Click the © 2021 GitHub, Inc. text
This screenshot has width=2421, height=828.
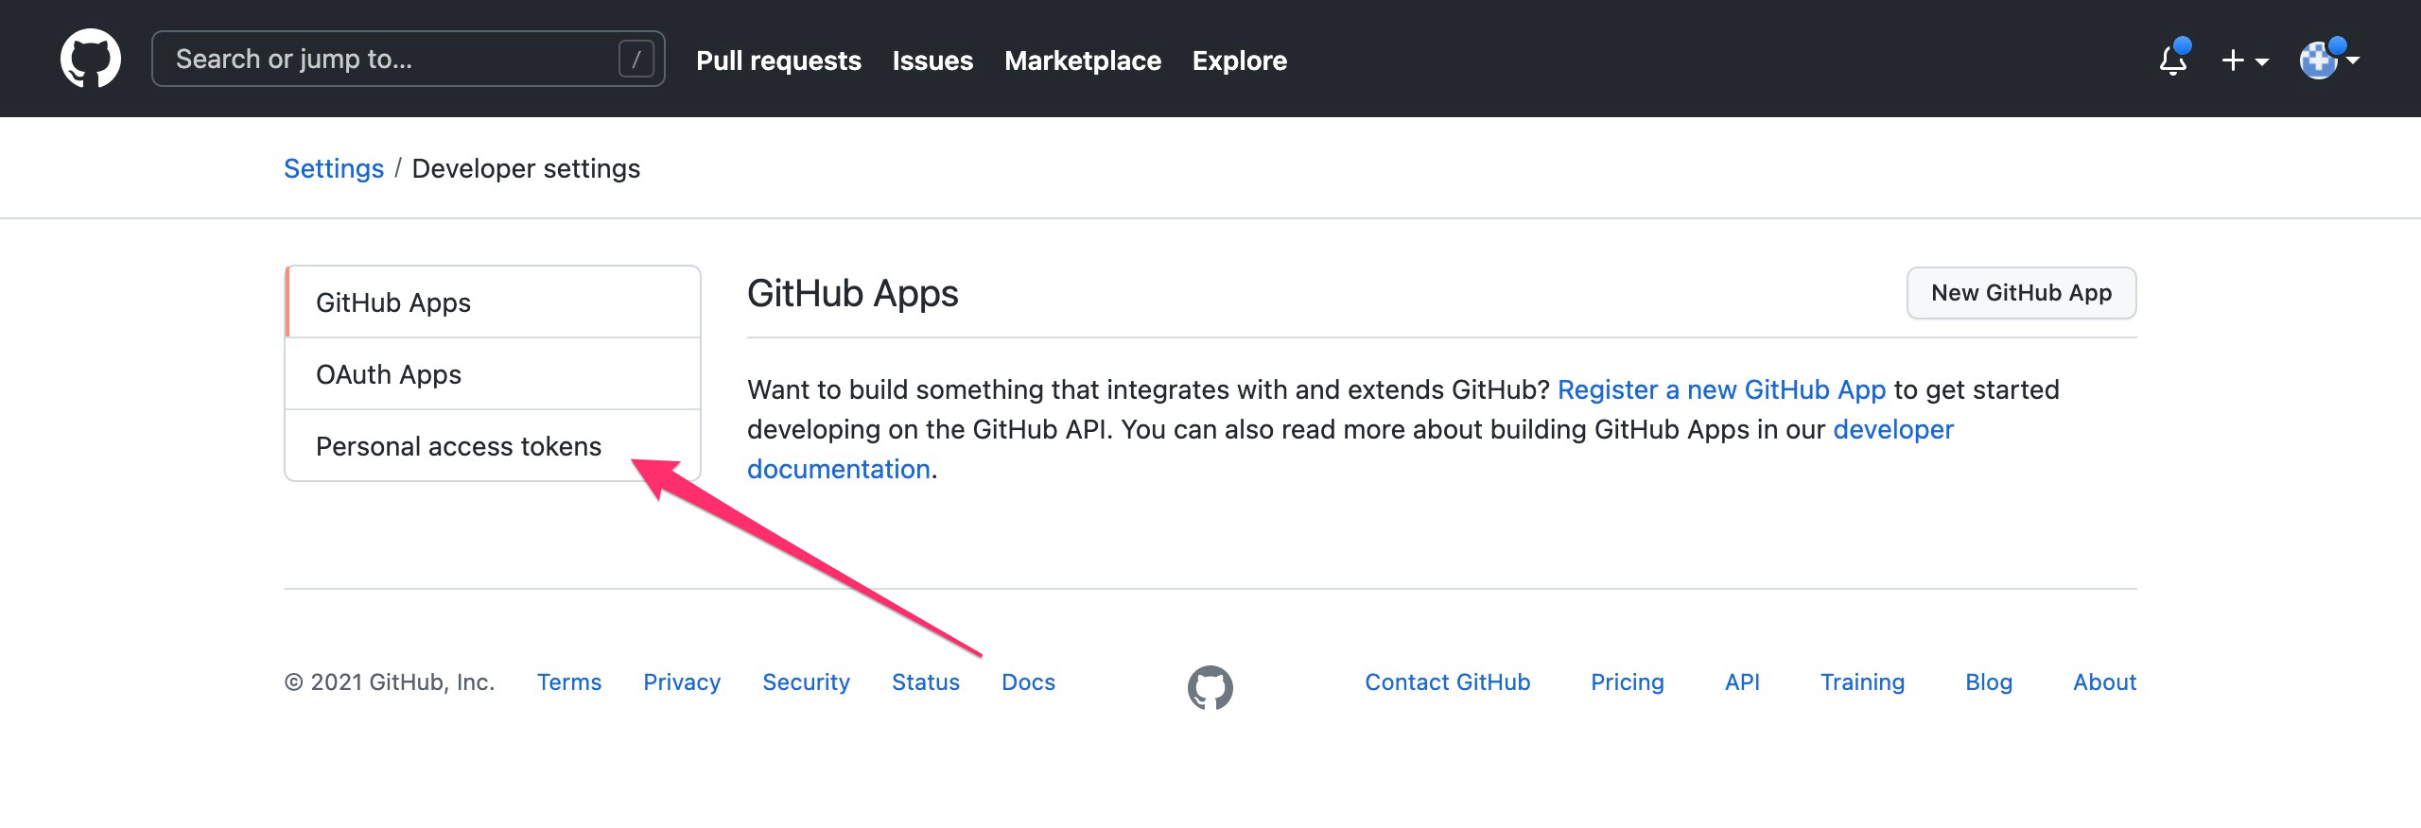[x=390, y=682]
